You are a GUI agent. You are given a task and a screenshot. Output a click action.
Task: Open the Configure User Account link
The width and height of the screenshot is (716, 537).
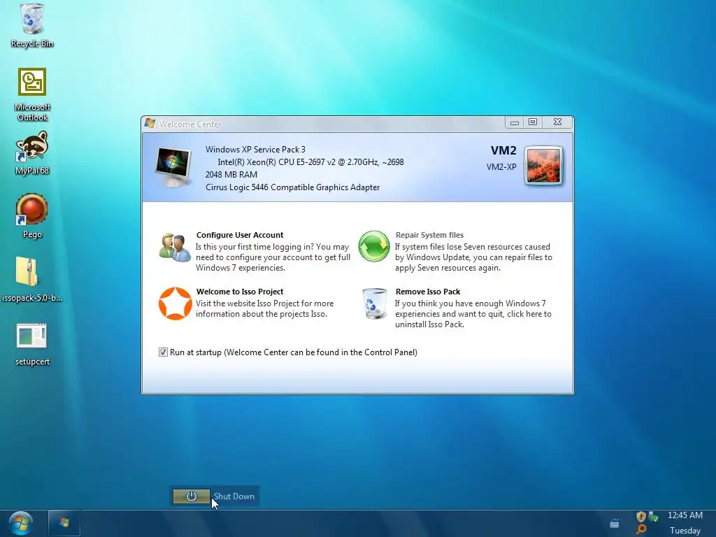(x=240, y=235)
